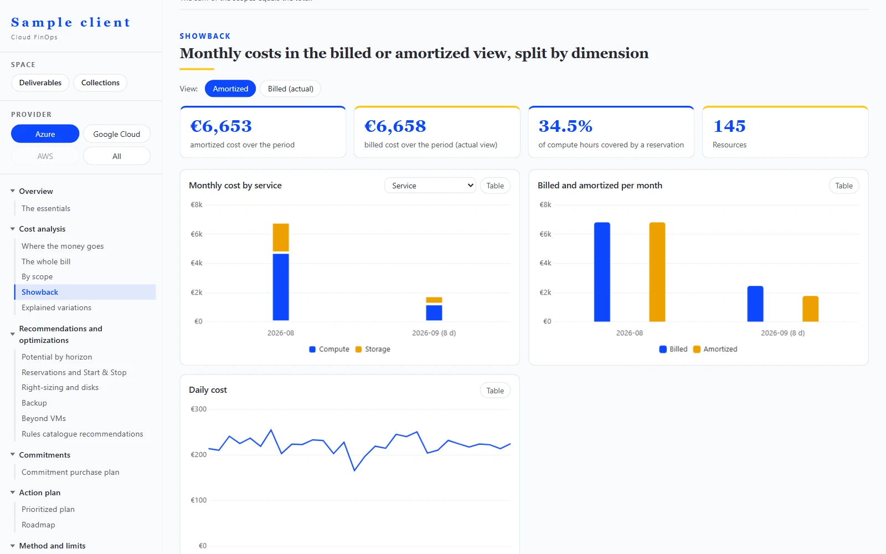The image size is (886, 554).
Task: Open the Deliverables space
Action: click(x=40, y=83)
